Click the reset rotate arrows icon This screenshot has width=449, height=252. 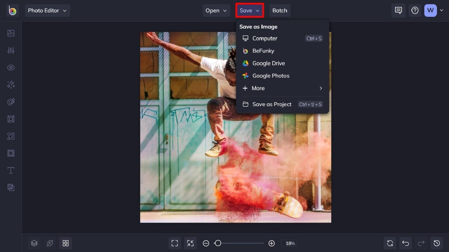[x=390, y=243]
